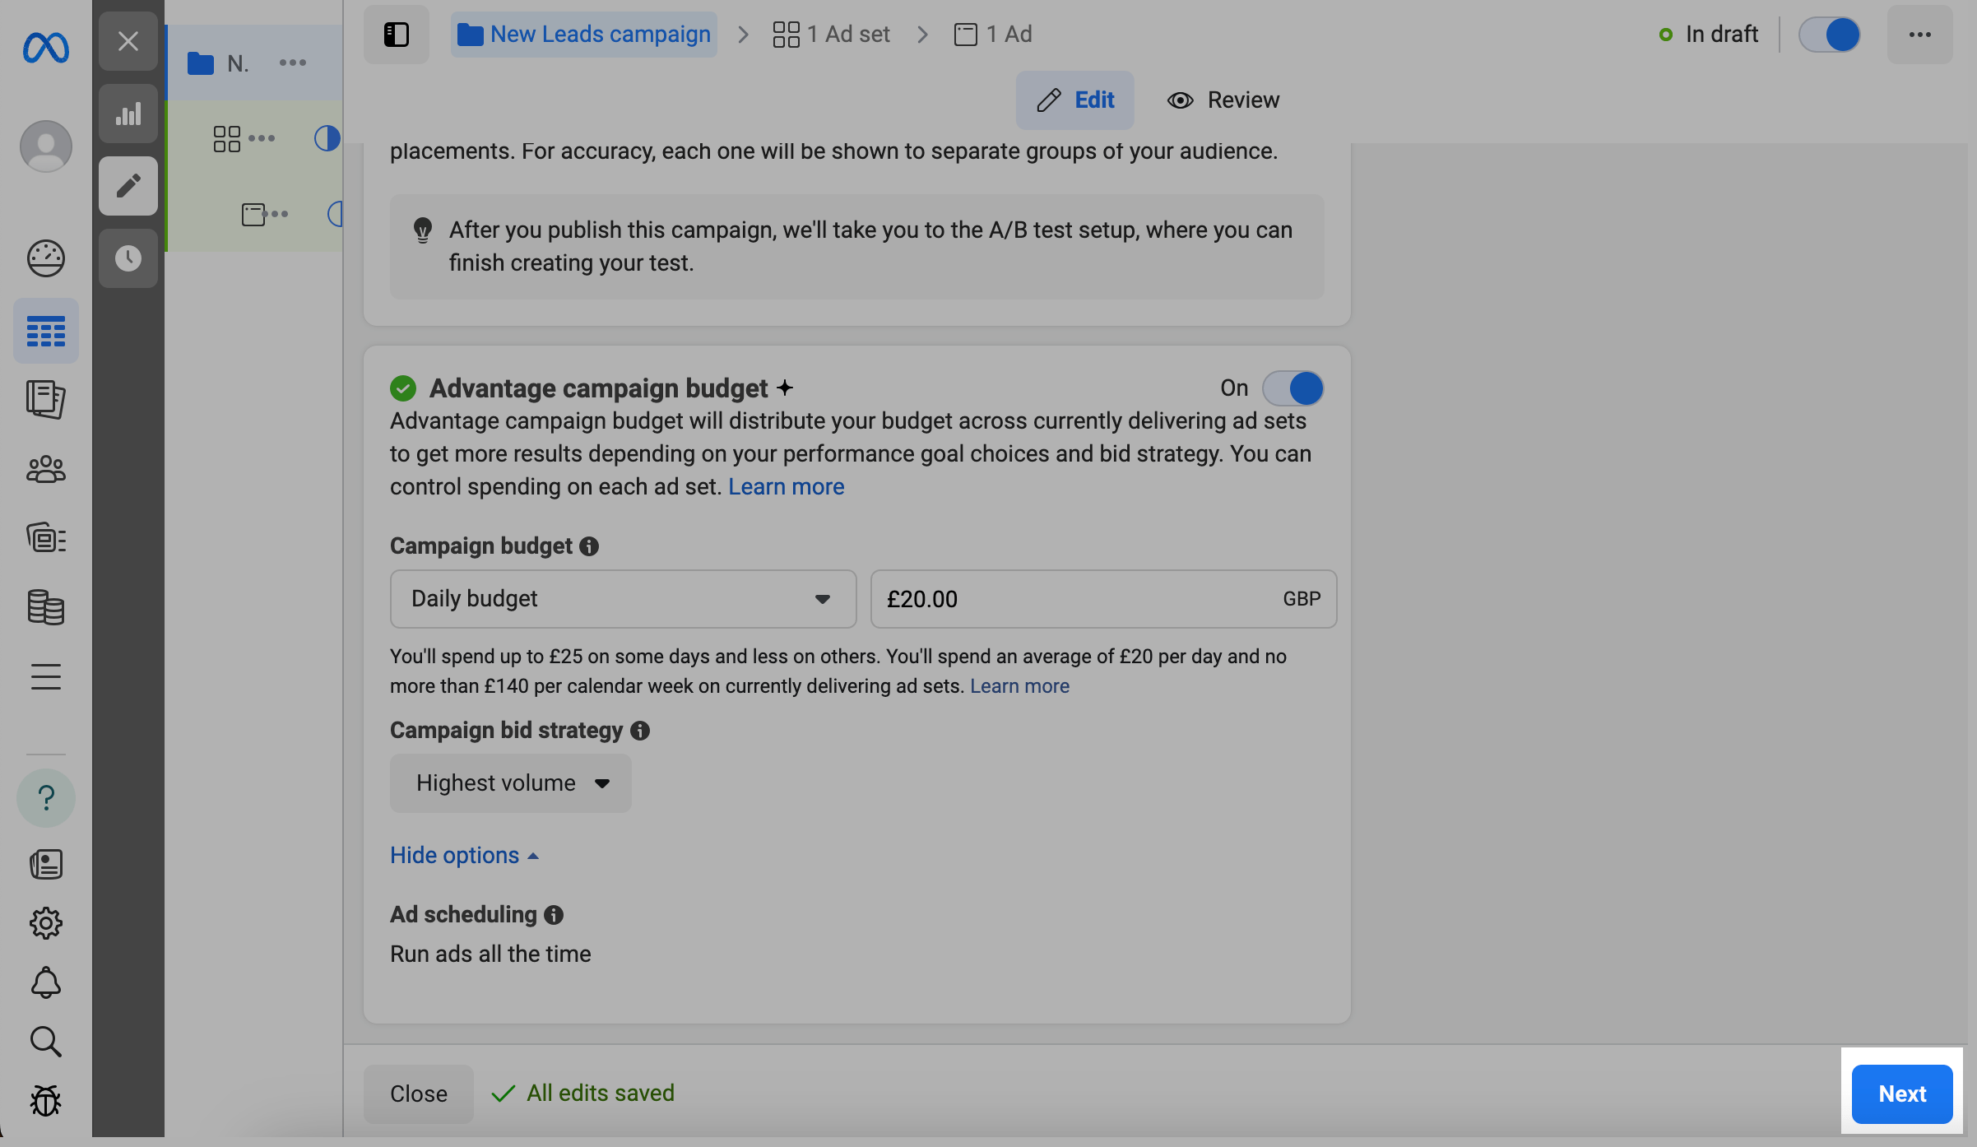The image size is (1977, 1147).
Task: Open the Billing coins stack icon
Action: point(46,608)
